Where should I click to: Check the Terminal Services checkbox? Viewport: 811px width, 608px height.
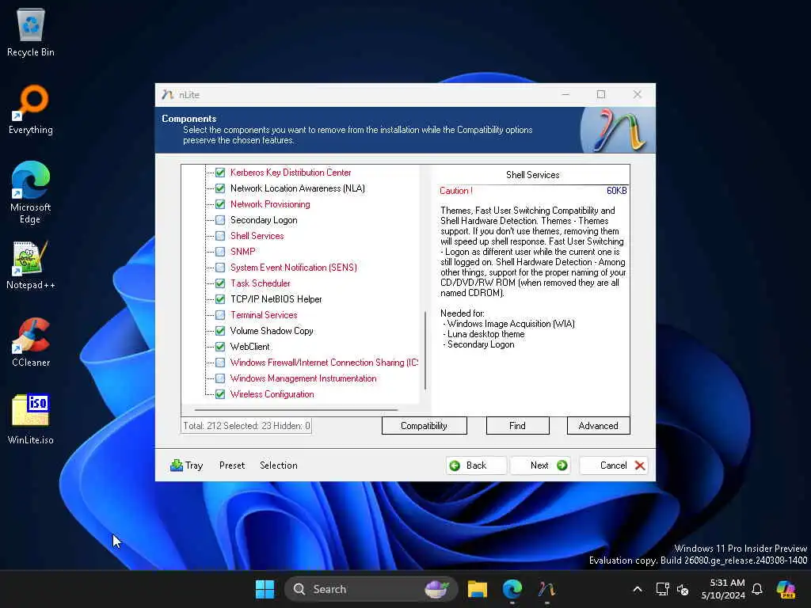[220, 315]
